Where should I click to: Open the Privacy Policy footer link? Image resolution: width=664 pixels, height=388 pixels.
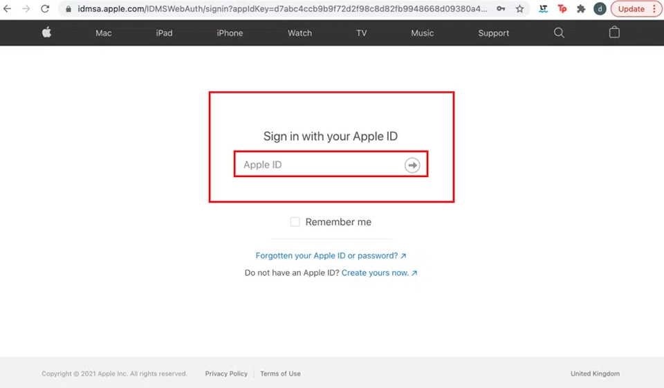pyautogui.click(x=226, y=373)
